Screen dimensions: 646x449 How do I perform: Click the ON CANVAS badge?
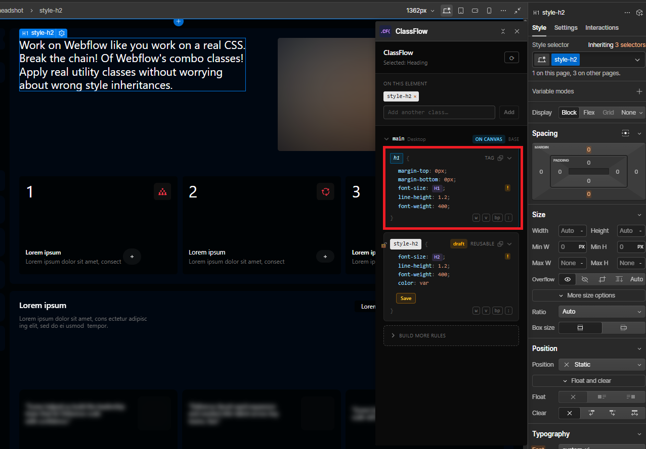pos(489,139)
